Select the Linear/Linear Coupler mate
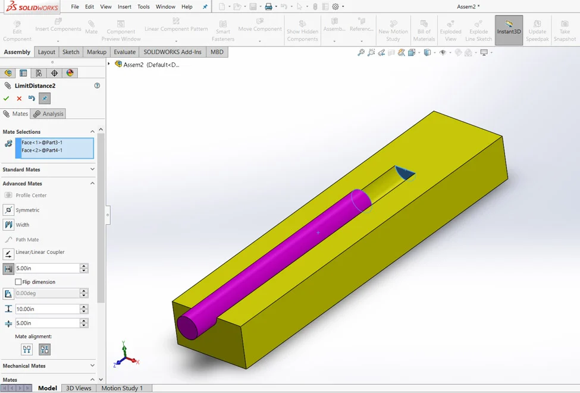580x393 pixels. (x=8, y=254)
